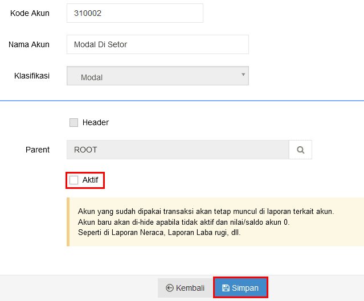The height and width of the screenshot is (301, 364).
Task: Click the Parent label
Action: (38, 150)
